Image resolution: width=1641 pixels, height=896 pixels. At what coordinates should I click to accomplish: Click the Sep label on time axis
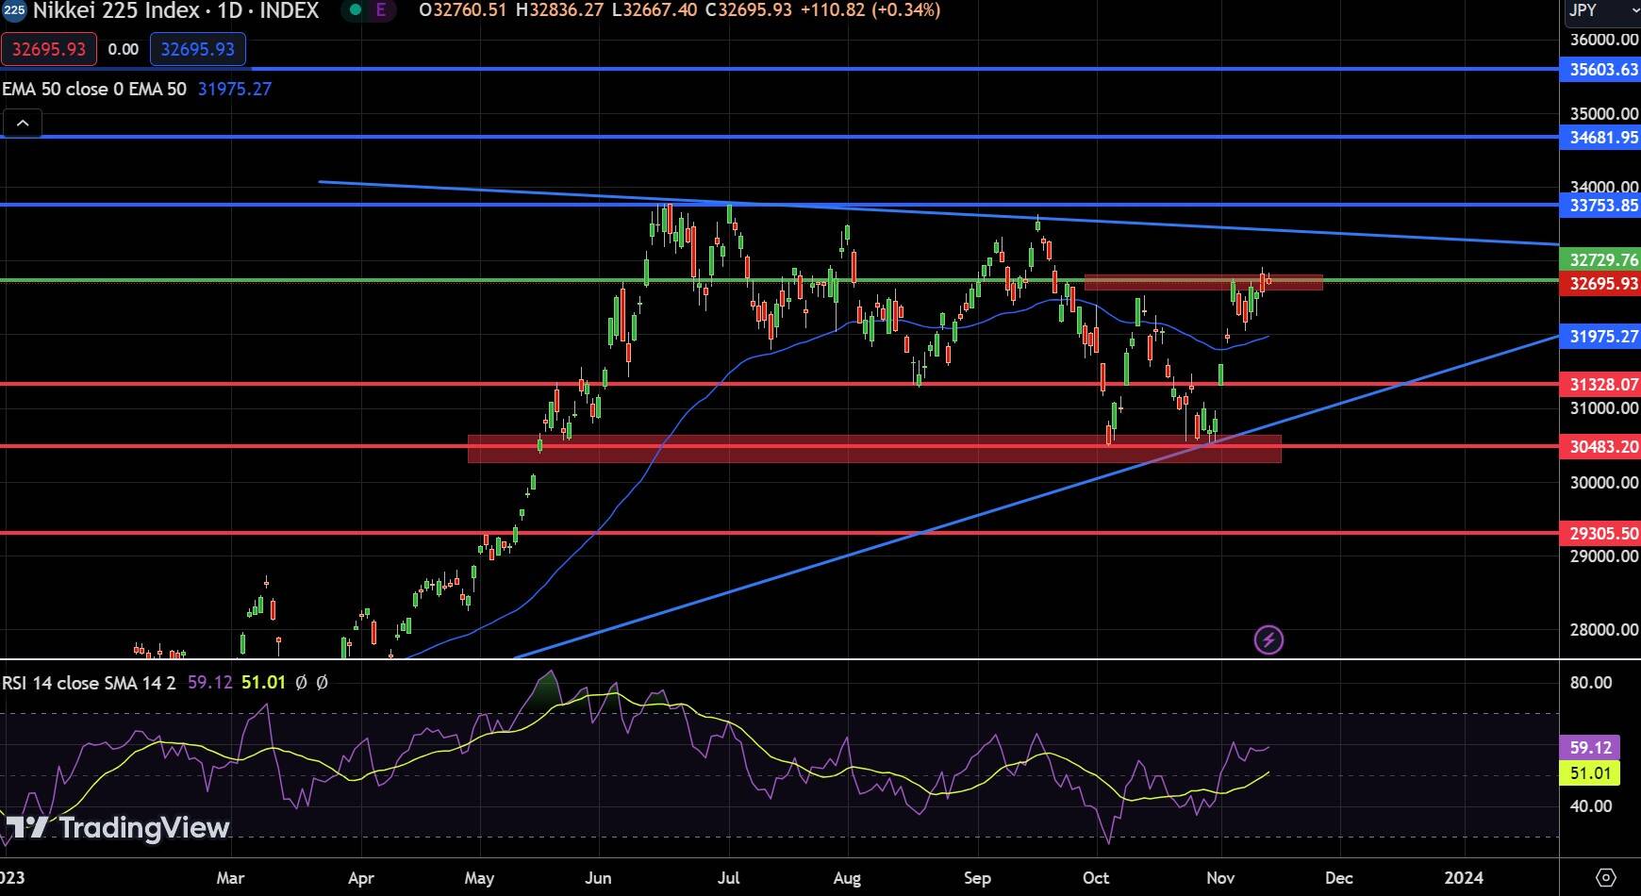coord(977,877)
